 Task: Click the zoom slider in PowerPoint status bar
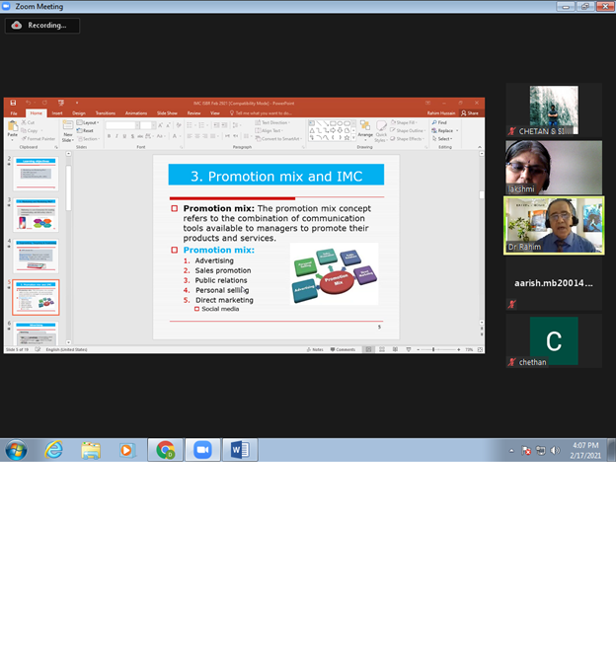point(432,349)
